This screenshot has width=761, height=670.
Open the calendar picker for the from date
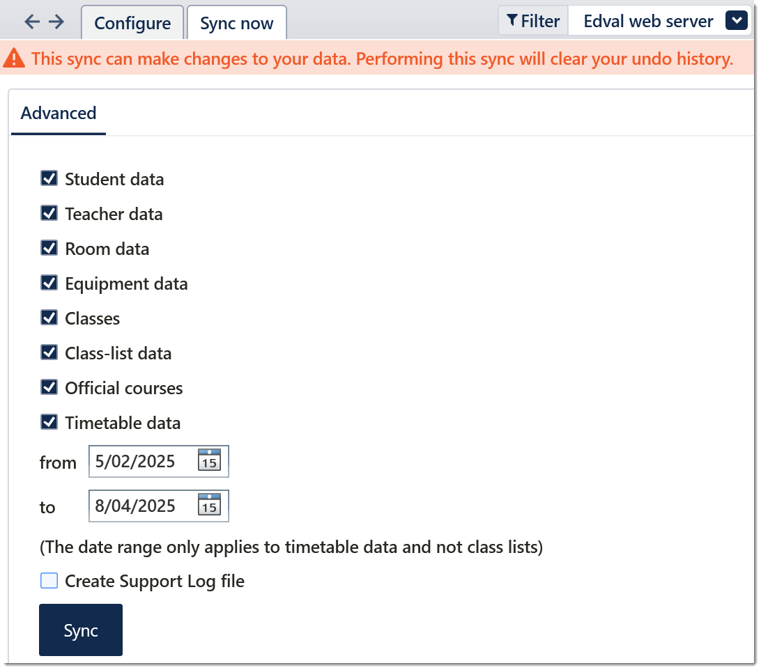209,461
